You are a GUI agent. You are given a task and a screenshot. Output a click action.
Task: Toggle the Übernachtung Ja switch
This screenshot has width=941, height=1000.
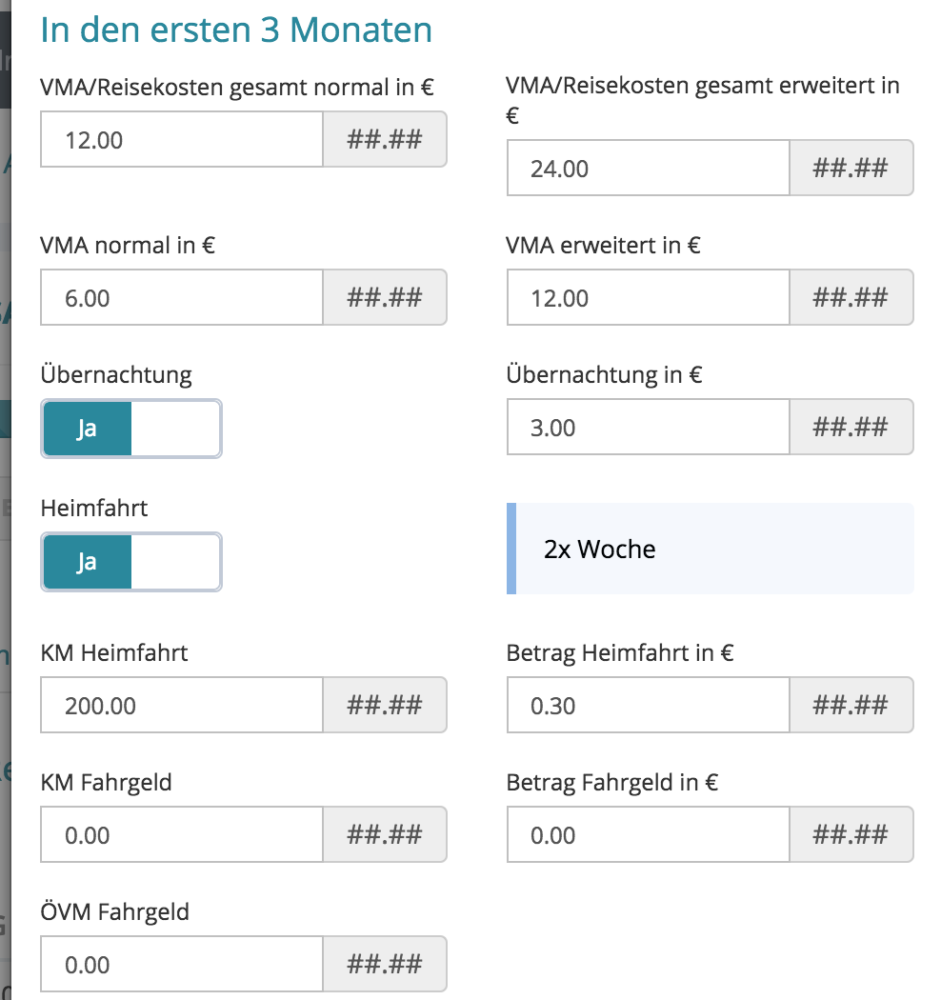tap(131, 429)
